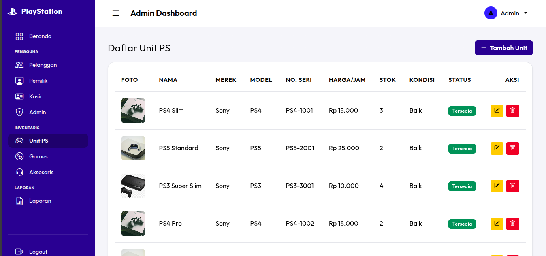Click price "Rp 15.000"
This screenshot has width=546, height=256.
coord(343,111)
